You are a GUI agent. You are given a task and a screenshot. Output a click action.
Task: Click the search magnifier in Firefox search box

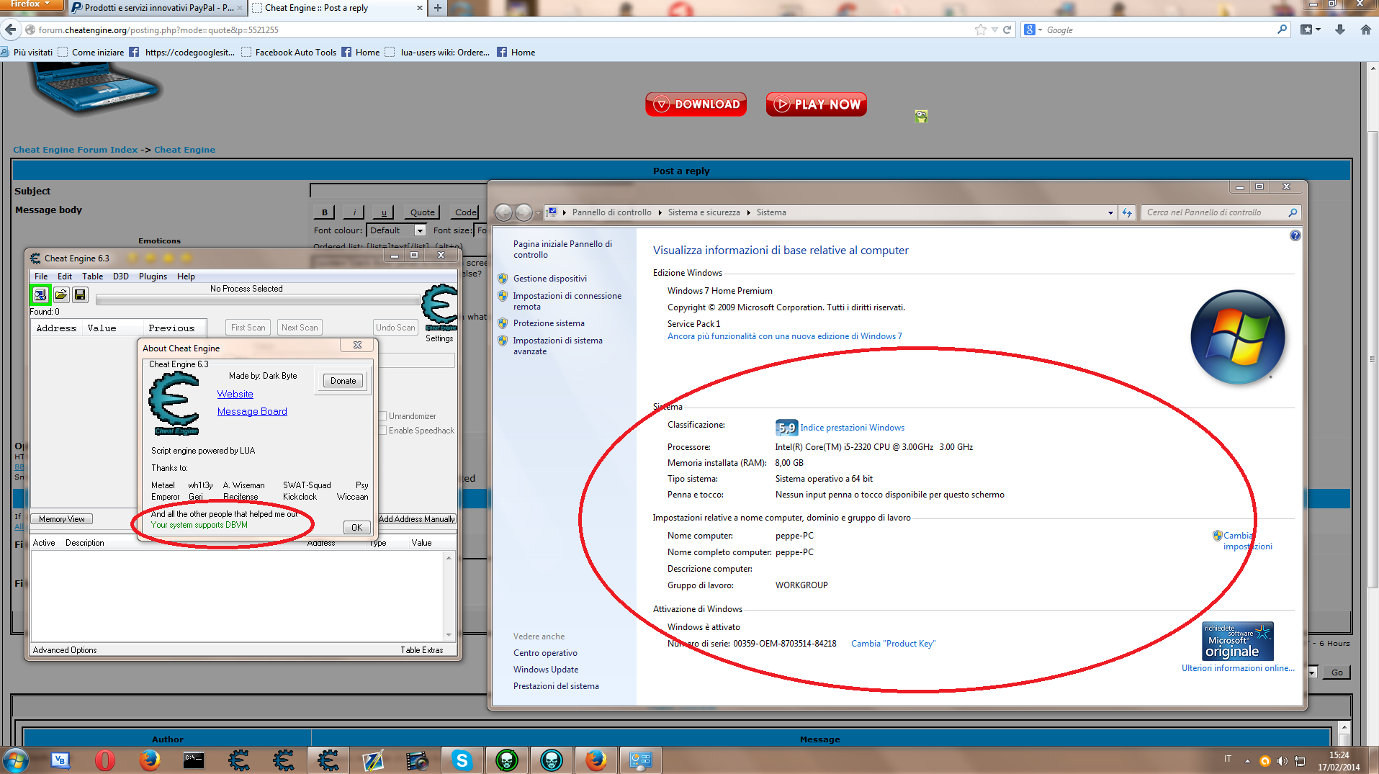[1282, 30]
